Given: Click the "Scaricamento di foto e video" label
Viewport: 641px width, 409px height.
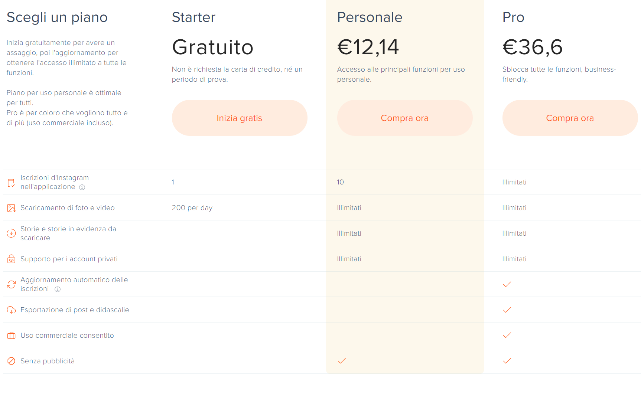Looking at the screenshot, I should tap(68, 208).
